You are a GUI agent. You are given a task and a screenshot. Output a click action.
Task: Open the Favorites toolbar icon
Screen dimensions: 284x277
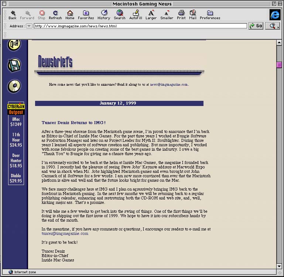(x=86, y=15)
